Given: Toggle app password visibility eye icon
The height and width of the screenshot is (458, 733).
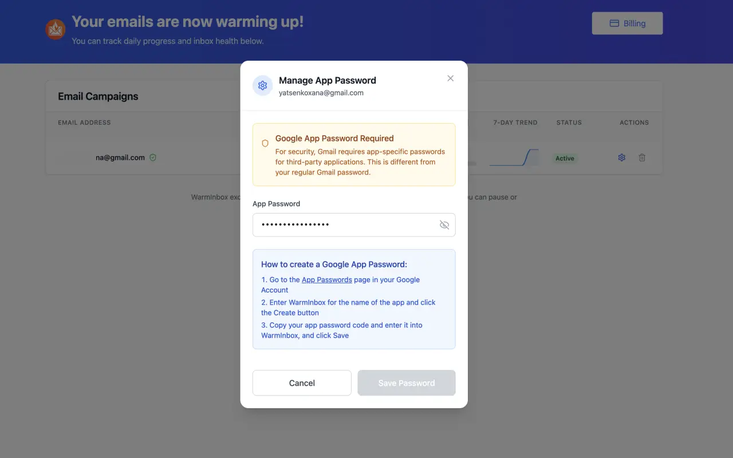Looking at the screenshot, I should click(444, 225).
